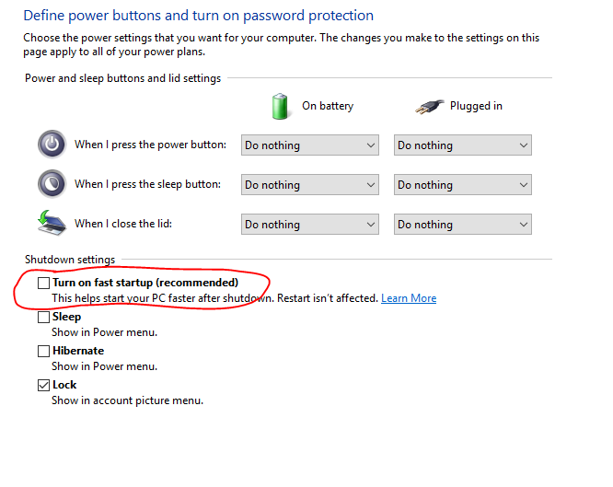Click the laptop lid close icon
Viewport: 613px width, 487px height.
click(x=52, y=224)
